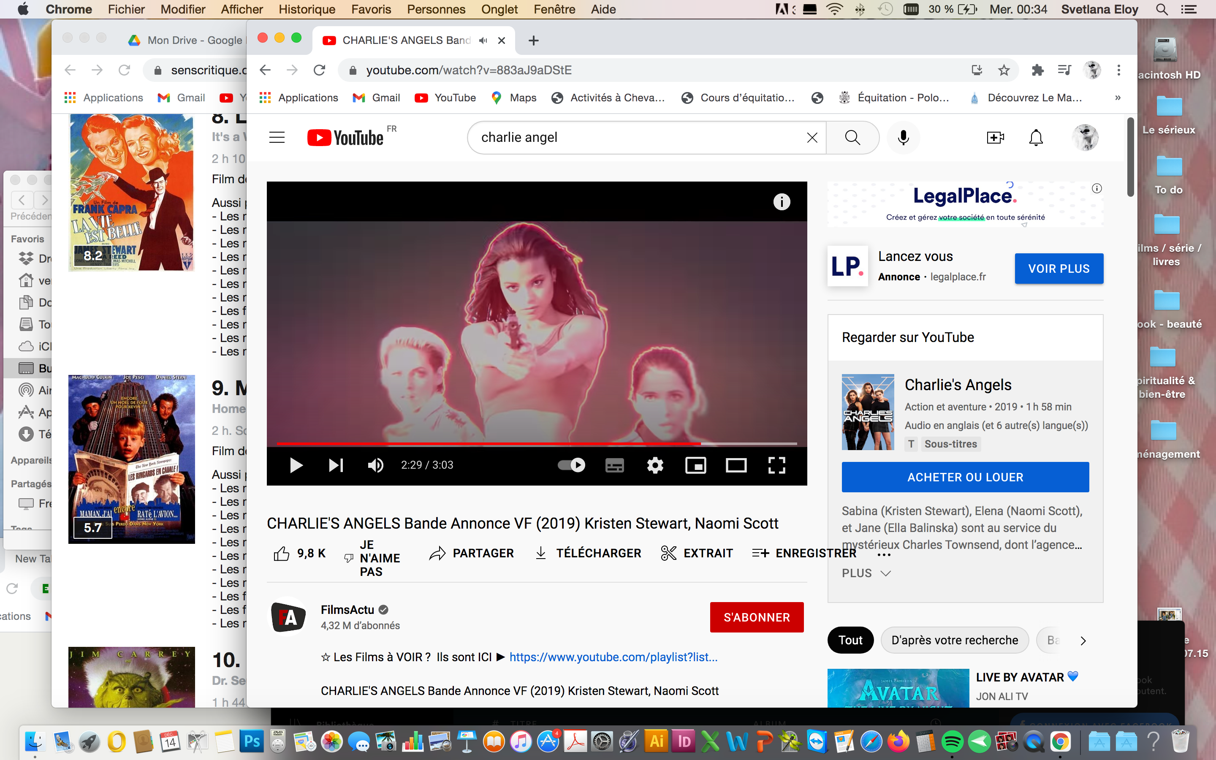1216x760 pixels.
Task: Show more bookmarks with chevron
Action: coord(1118,98)
